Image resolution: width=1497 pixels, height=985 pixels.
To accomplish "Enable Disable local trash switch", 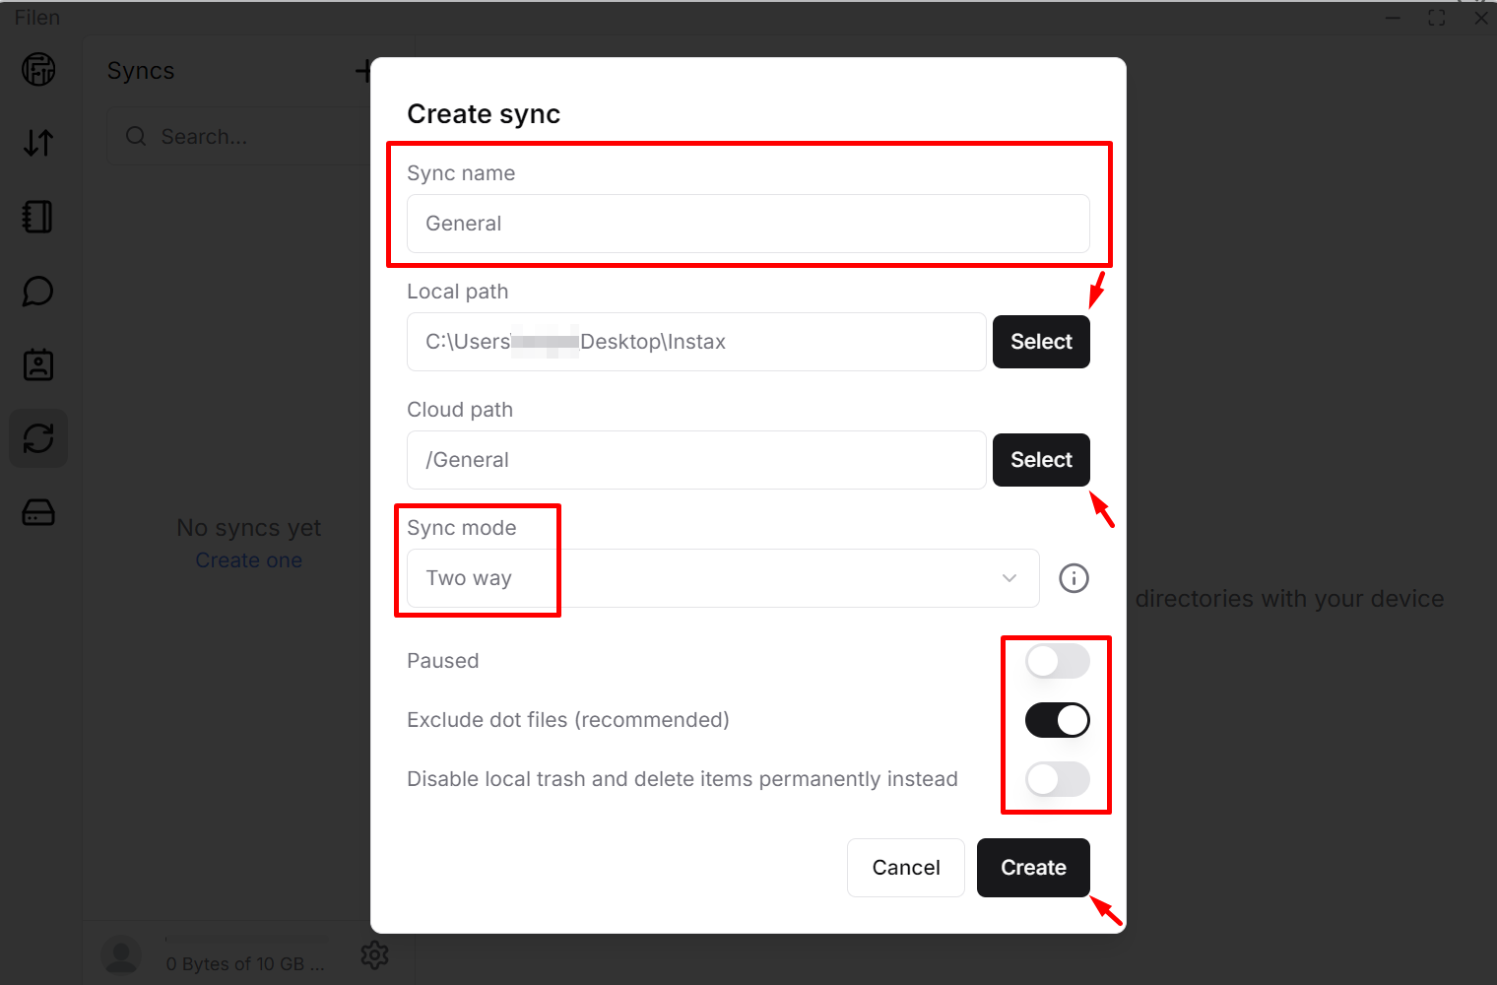I will point(1057,779).
